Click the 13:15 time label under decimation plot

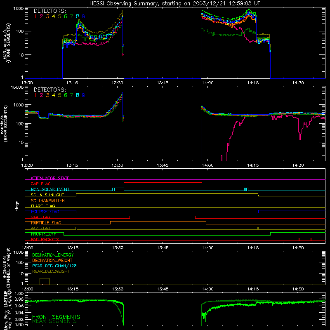coord(73,289)
